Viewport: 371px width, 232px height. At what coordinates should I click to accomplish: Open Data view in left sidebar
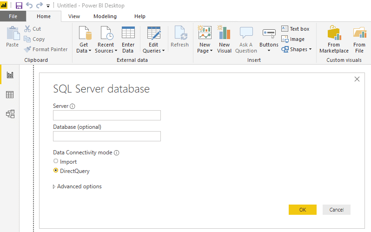[x=10, y=95]
